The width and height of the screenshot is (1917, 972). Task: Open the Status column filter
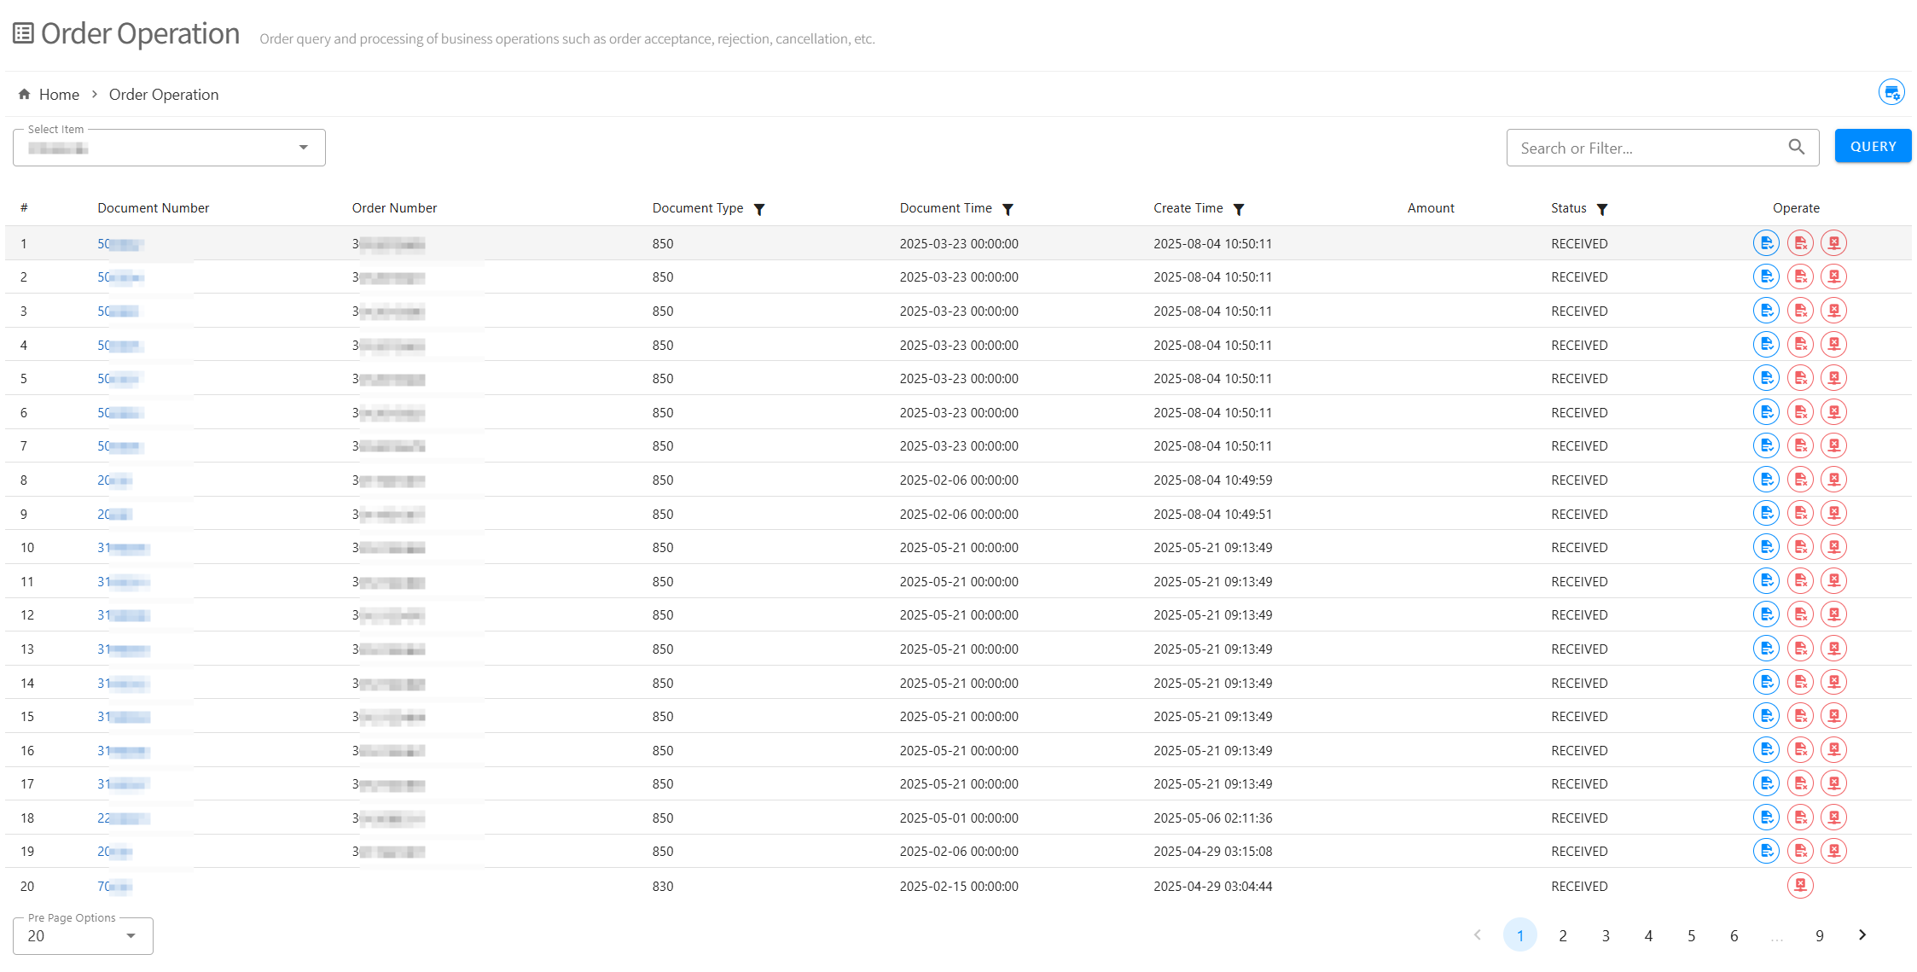(1602, 209)
